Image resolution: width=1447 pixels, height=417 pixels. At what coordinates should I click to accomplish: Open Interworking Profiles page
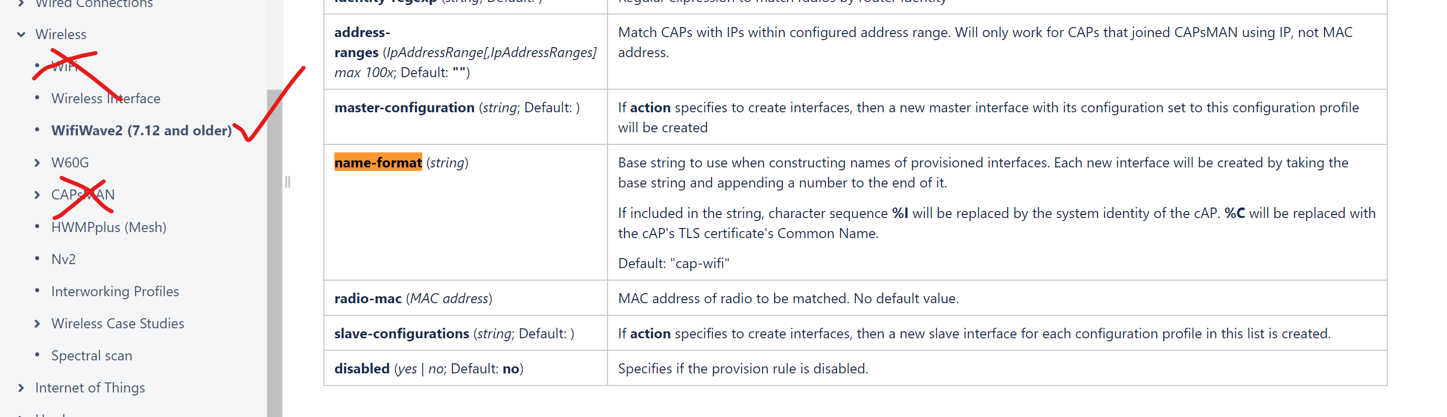(114, 292)
